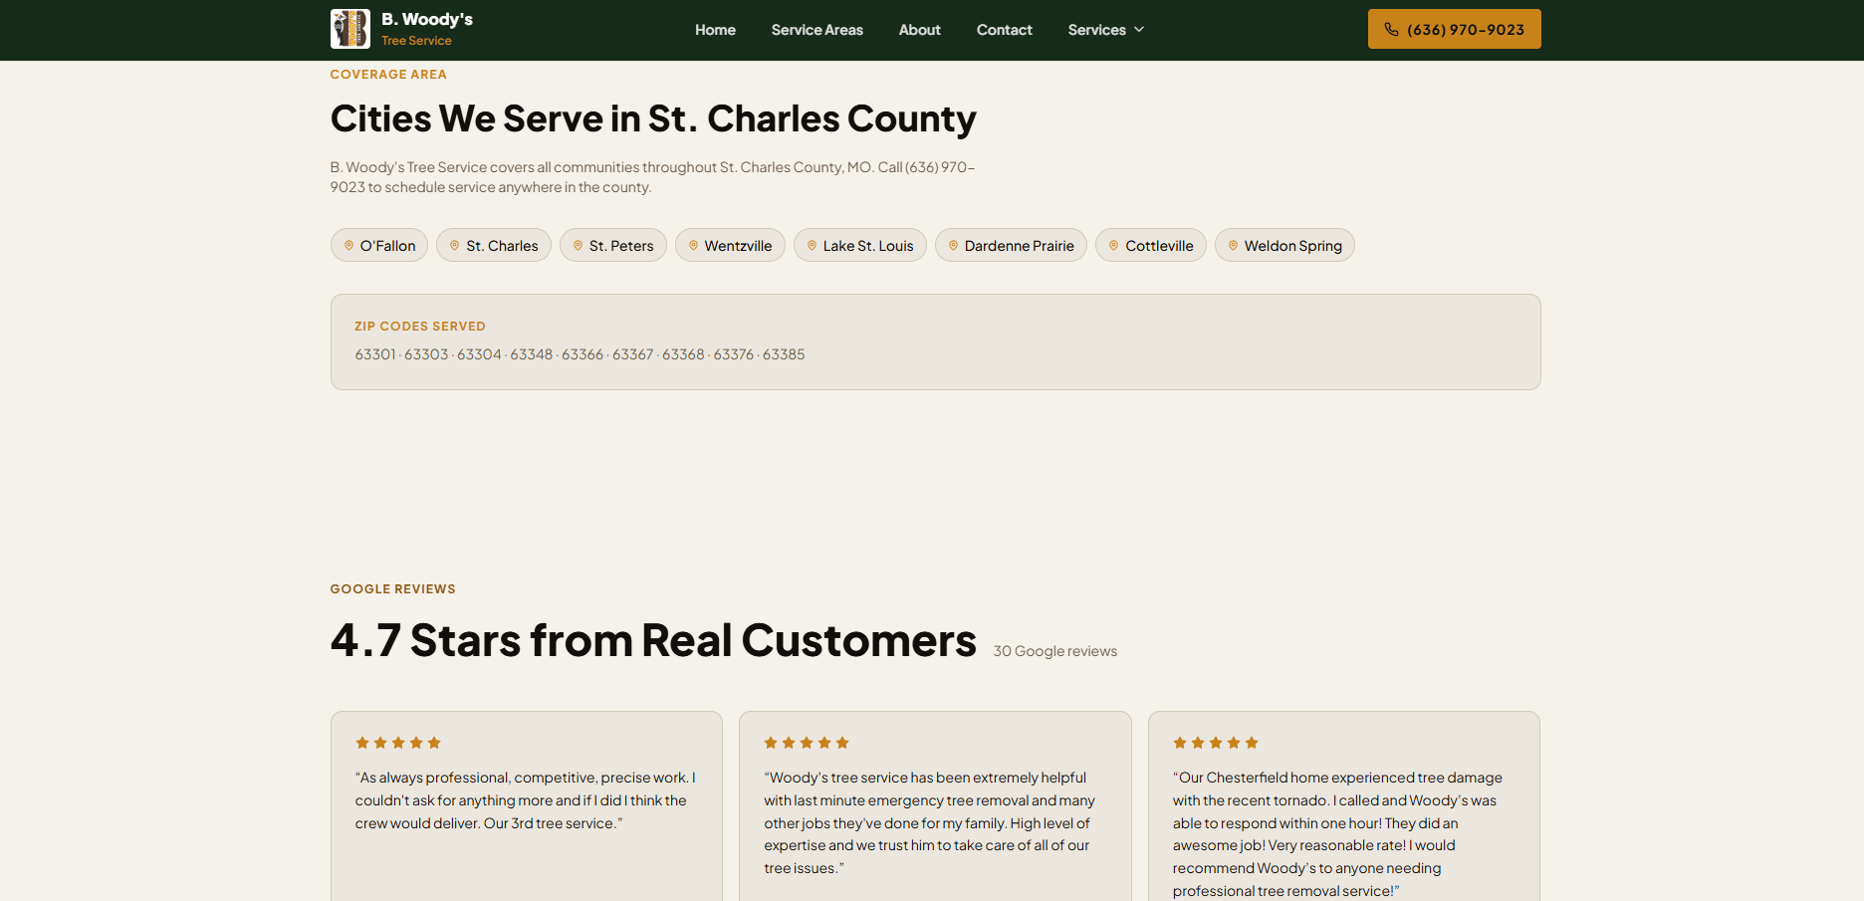Click review text 'As always professional, competitive'
Screen dimensions: 1864x901
[526, 800]
